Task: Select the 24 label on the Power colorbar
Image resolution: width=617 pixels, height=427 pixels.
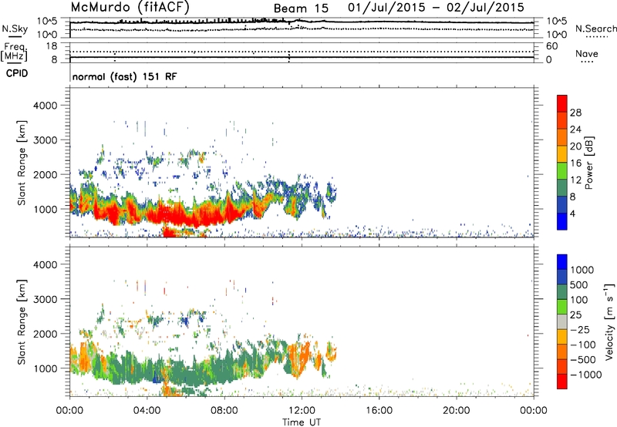Action: (x=575, y=129)
